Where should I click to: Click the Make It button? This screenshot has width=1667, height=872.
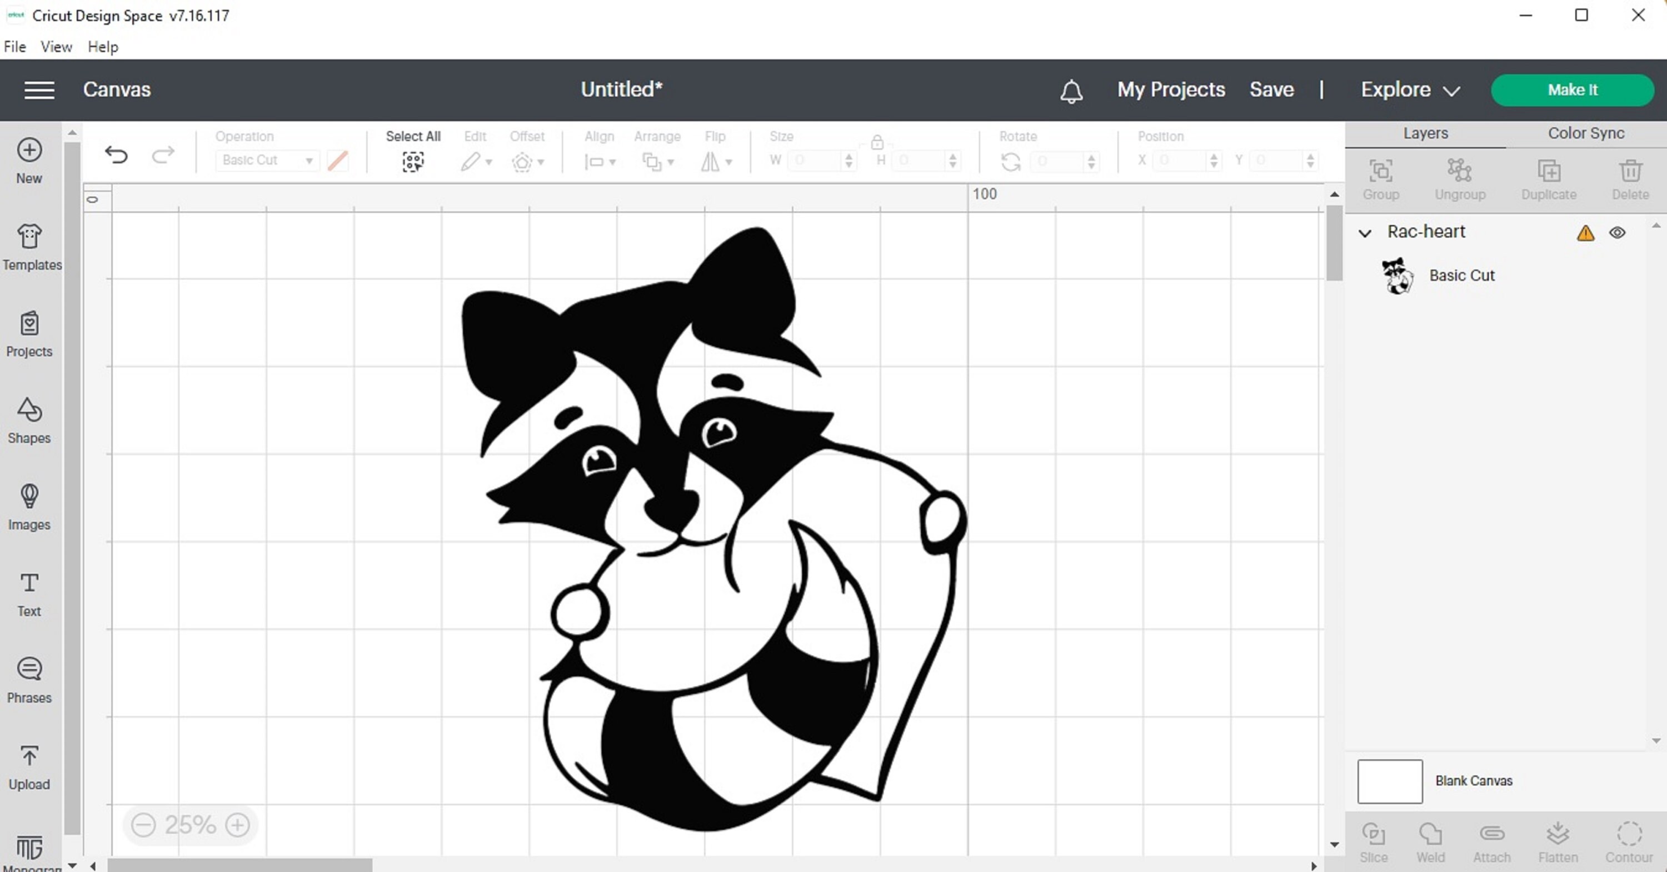pyautogui.click(x=1573, y=90)
